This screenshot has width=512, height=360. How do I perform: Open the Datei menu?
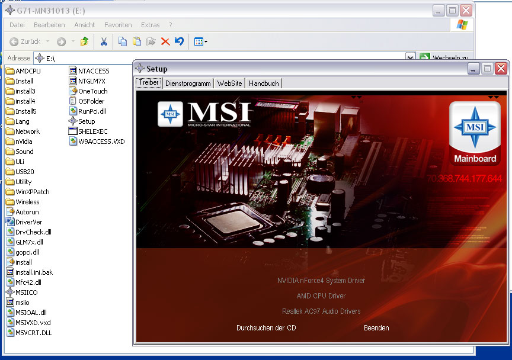click(x=17, y=25)
